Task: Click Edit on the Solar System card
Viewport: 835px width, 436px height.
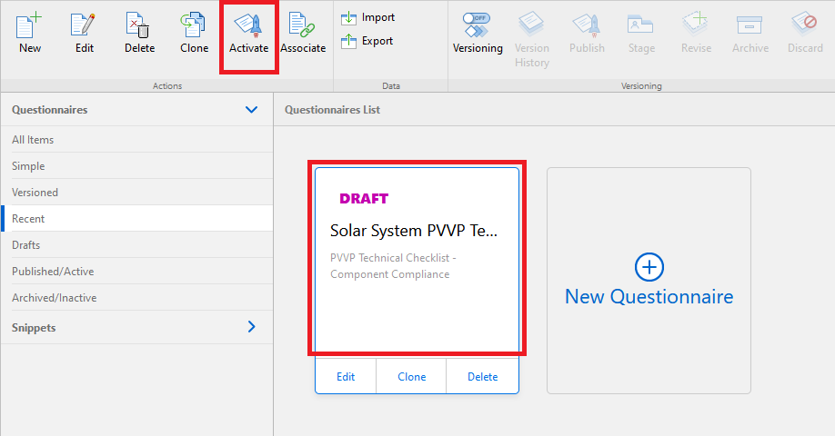Action: tap(346, 376)
